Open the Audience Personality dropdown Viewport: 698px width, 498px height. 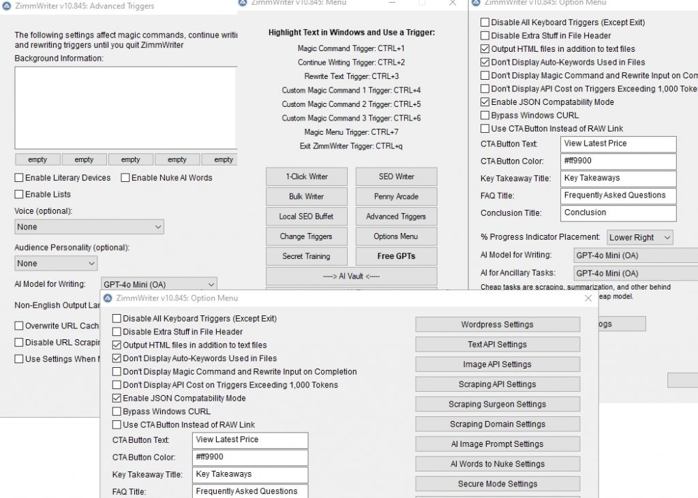click(56, 264)
